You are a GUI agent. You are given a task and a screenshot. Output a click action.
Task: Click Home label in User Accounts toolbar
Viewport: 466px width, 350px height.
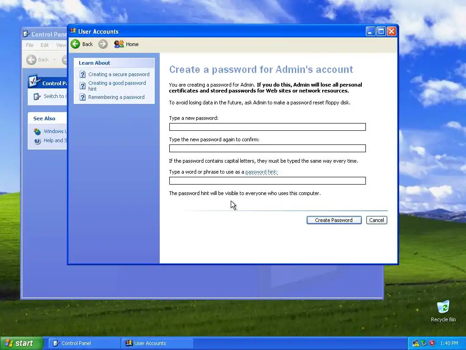tap(132, 44)
